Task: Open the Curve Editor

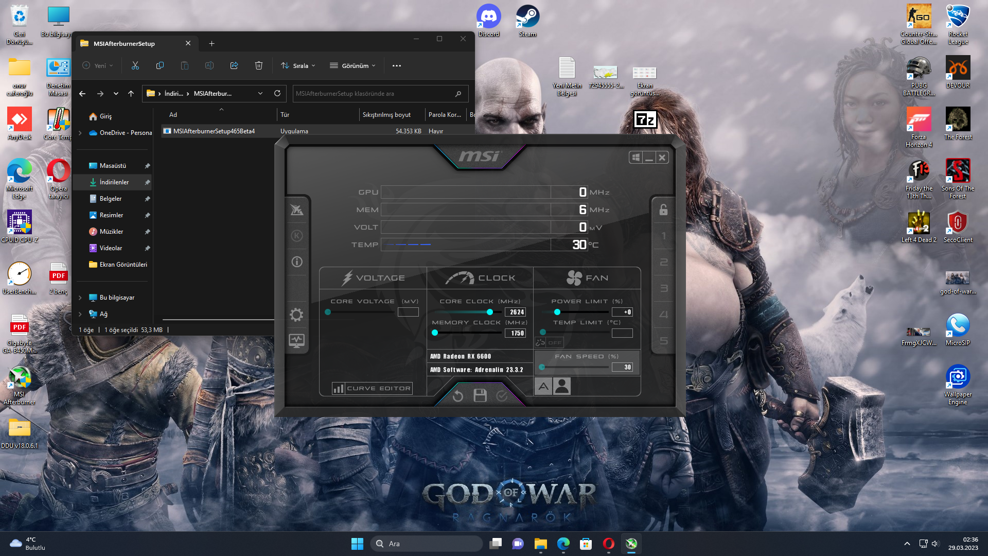Action: click(x=372, y=388)
